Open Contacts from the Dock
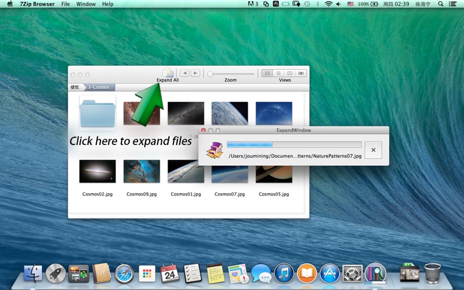The width and height of the screenshot is (464, 290). tap(101, 273)
